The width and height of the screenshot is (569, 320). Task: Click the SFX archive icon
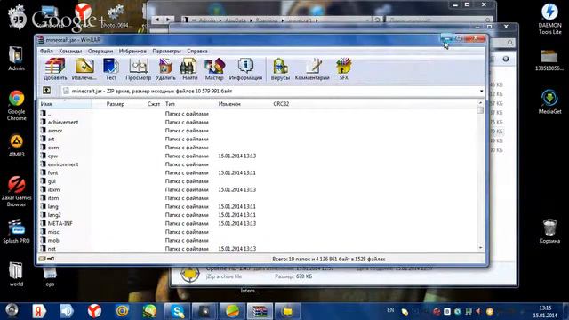[344, 68]
